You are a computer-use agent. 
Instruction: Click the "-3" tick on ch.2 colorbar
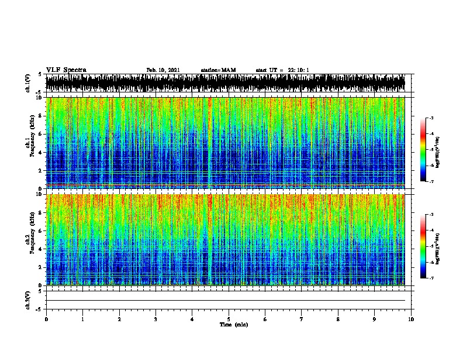pyautogui.click(x=431, y=215)
